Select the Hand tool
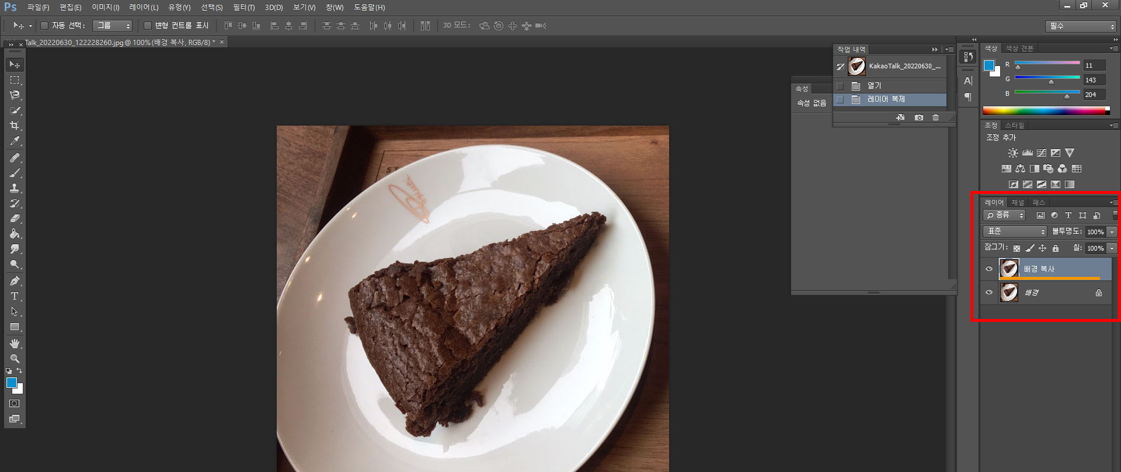Image resolution: width=1121 pixels, height=472 pixels. pyautogui.click(x=15, y=343)
